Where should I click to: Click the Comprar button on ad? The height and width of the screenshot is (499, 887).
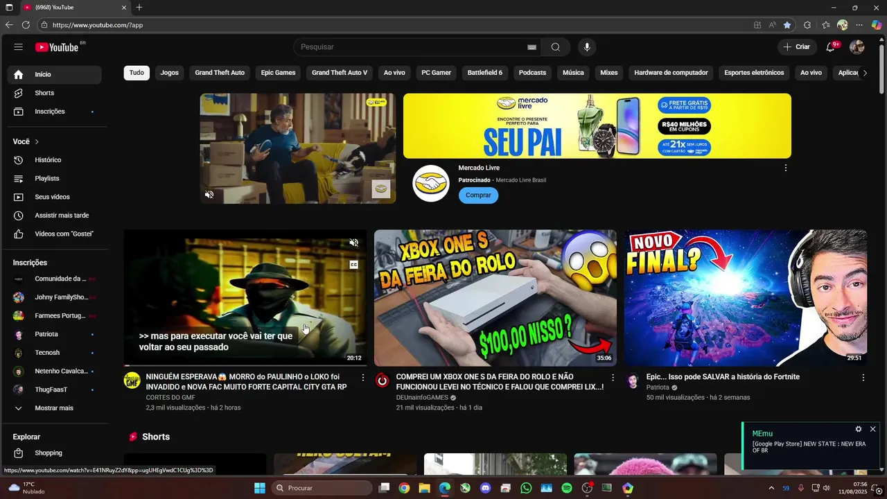[478, 195]
